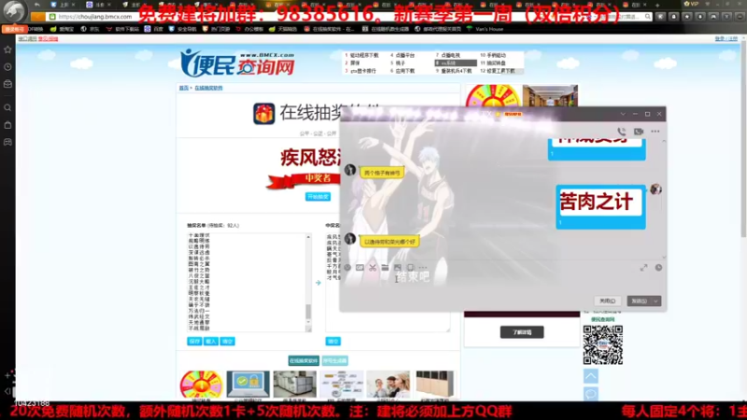Click the 在线抽奖软件 breadcrumb link
Image resolution: width=747 pixels, height=420 pixels.
(x=208, y=88)
